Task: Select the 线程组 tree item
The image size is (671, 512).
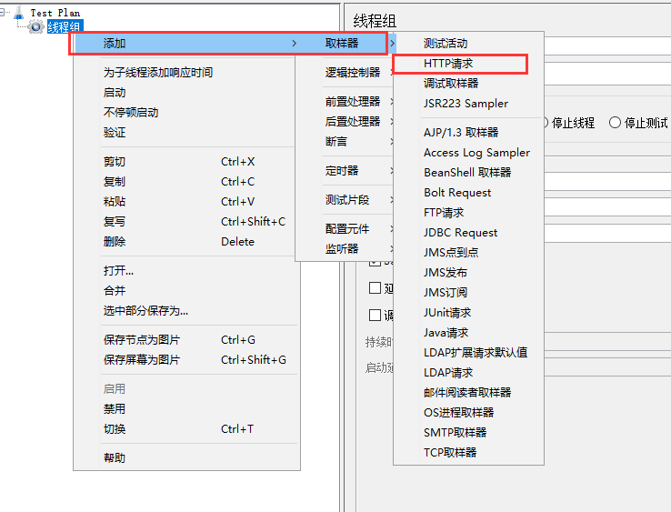Action: [65, 27]
